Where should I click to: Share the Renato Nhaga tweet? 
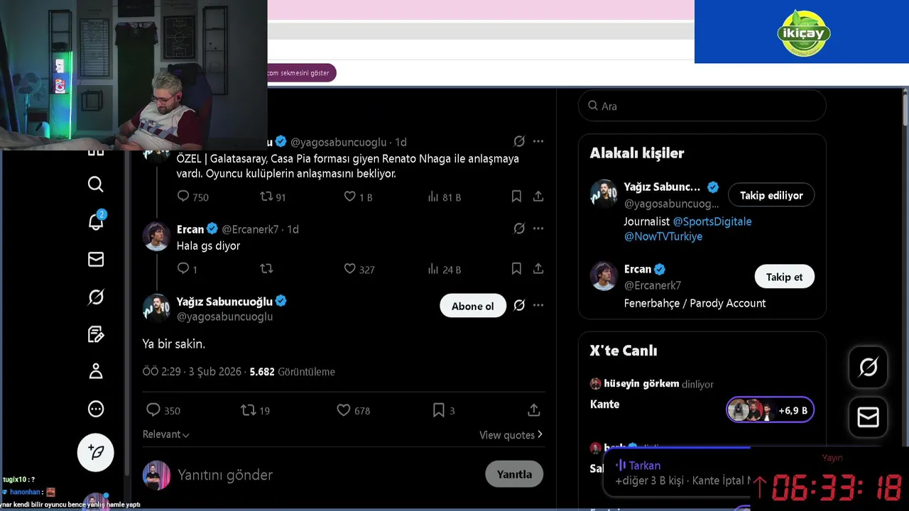pos(538,197)
